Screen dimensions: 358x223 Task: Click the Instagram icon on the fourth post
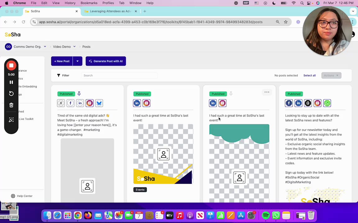(317, 103)
